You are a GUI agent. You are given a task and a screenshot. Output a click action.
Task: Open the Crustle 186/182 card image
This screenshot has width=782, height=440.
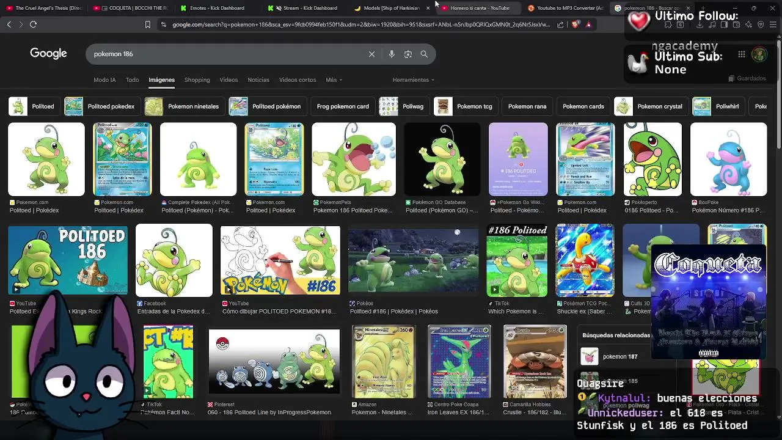535,362
